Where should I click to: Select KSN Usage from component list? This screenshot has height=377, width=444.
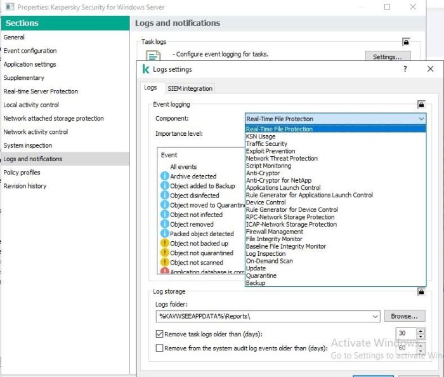pos(336,136)
